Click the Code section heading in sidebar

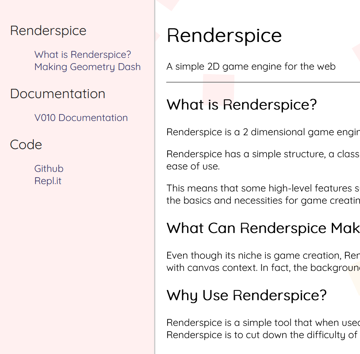click(26, 144)
